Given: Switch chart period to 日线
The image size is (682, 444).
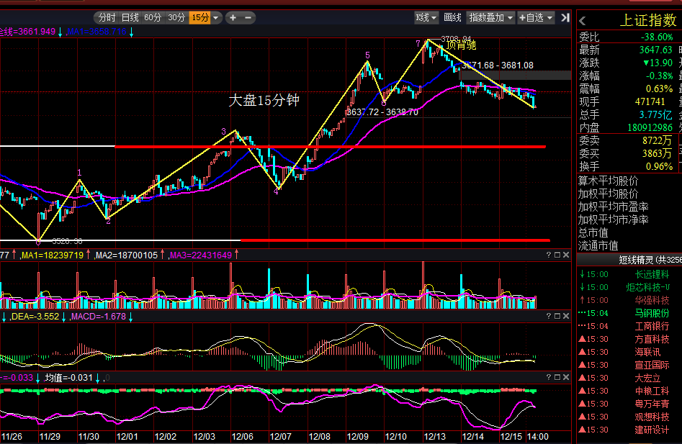Looking at the screenshot, I should [130, 18].
